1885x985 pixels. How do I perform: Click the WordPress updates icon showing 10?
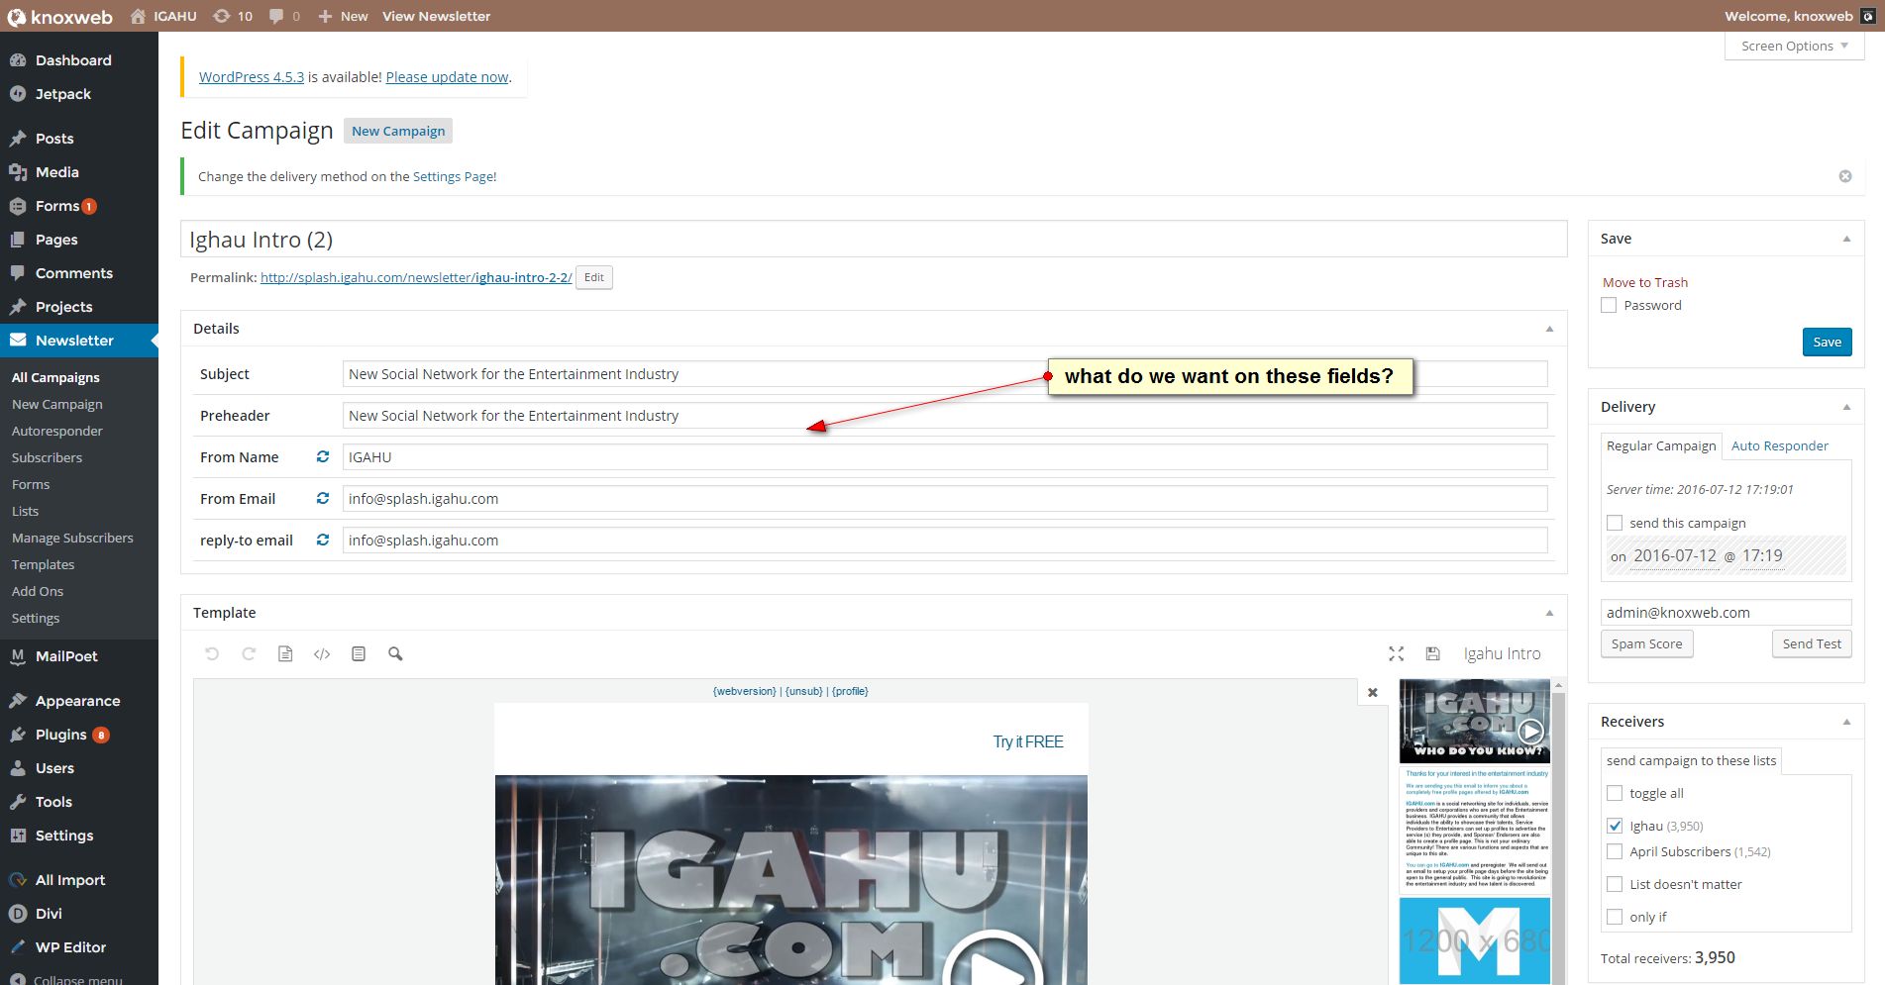click(x=233, y=16)
